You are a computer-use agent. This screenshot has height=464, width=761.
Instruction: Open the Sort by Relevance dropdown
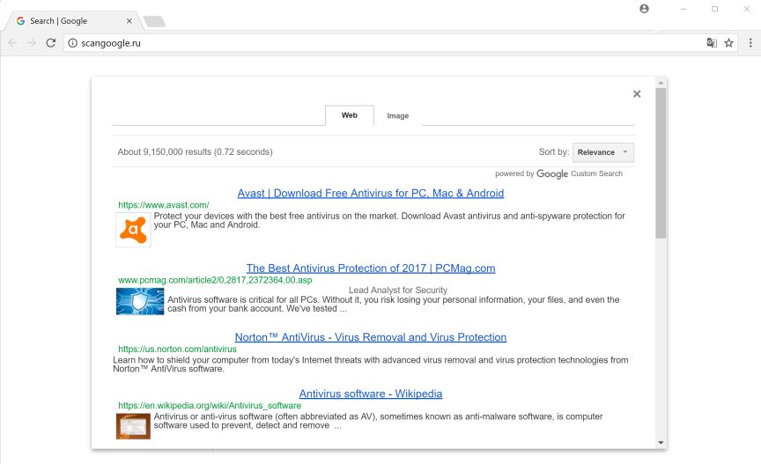point(603,152)
